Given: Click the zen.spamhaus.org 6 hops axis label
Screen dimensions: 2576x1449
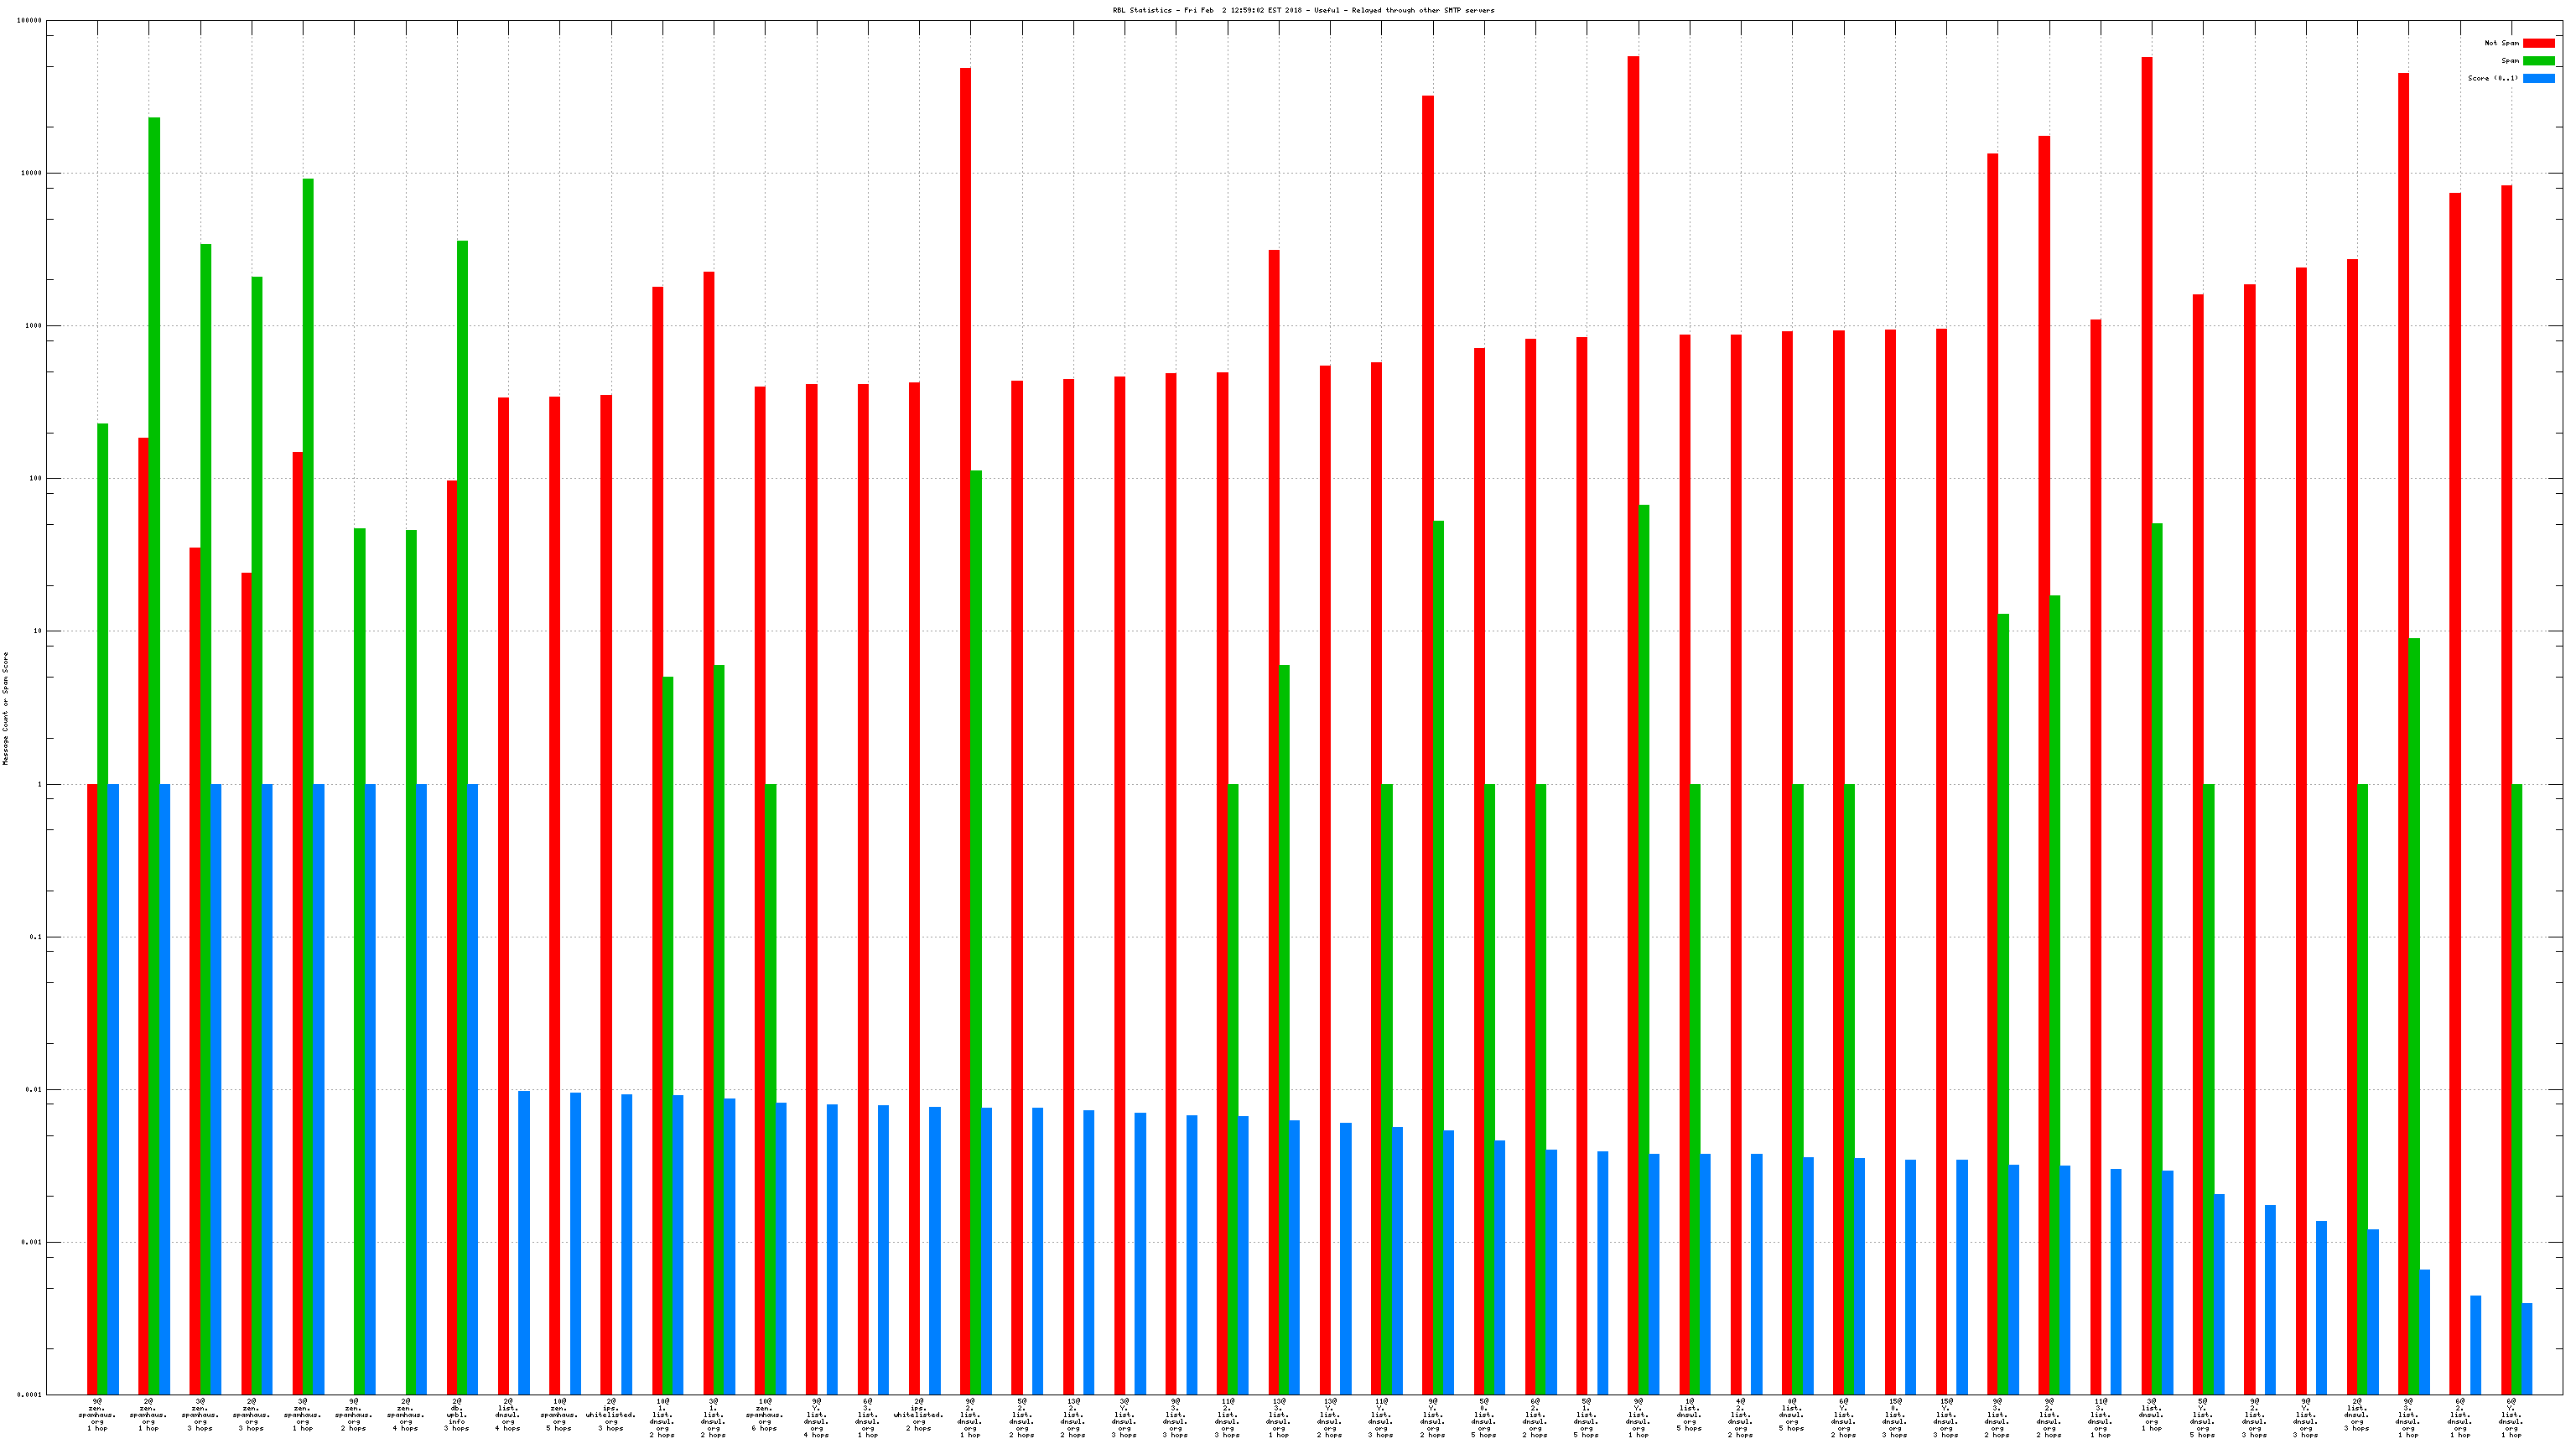Looking at the screenshot, I should pyautogui.click(x=764, y=1415).
